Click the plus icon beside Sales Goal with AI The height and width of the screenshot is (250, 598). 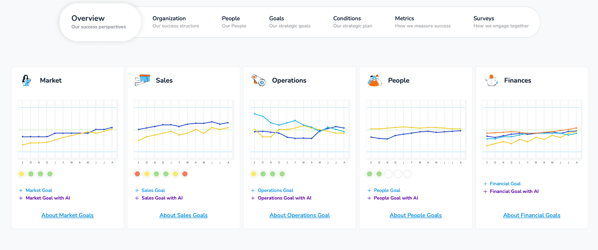[137, 198]
